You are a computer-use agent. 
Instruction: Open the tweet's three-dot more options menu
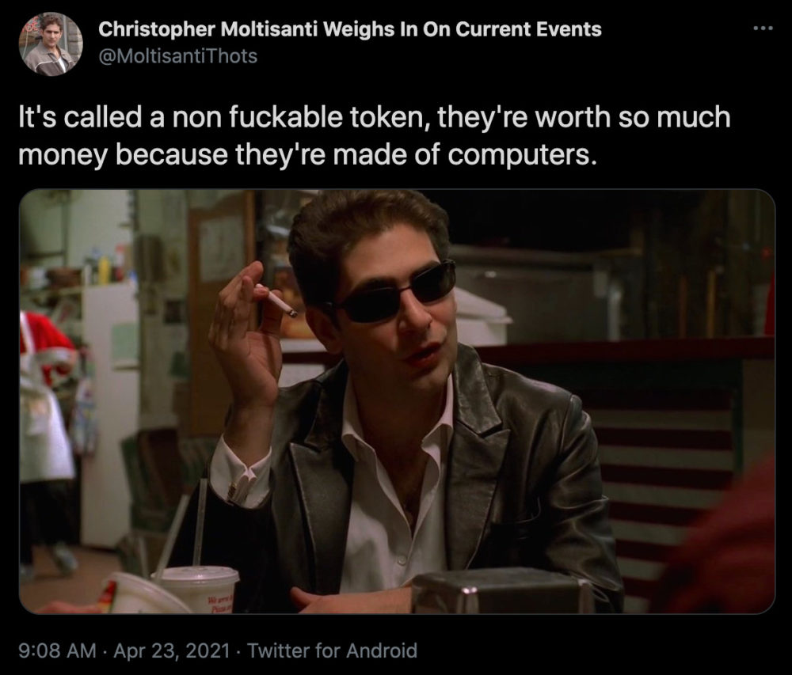[x=763, y=28]
